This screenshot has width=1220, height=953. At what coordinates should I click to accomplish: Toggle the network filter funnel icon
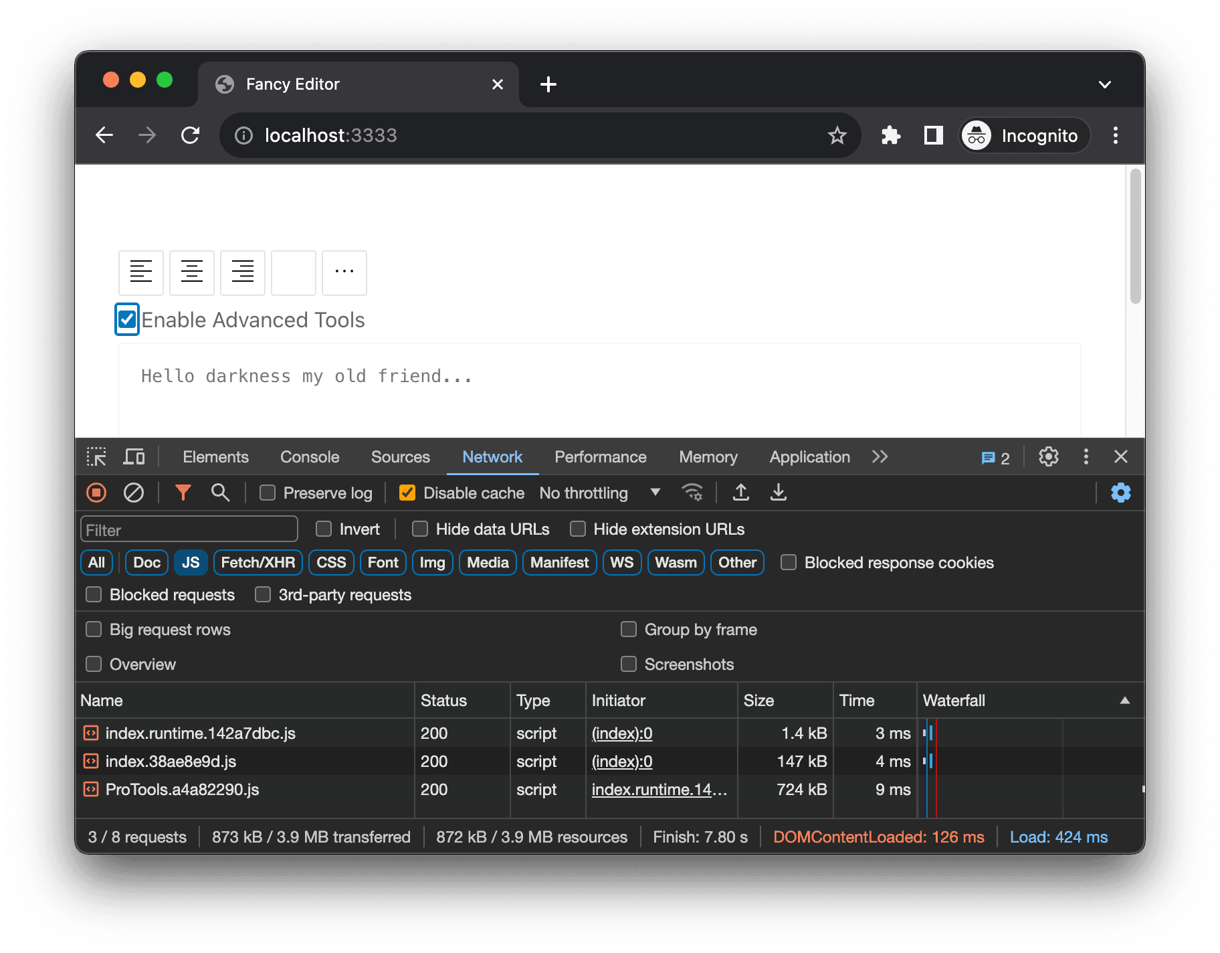[183, 493]
